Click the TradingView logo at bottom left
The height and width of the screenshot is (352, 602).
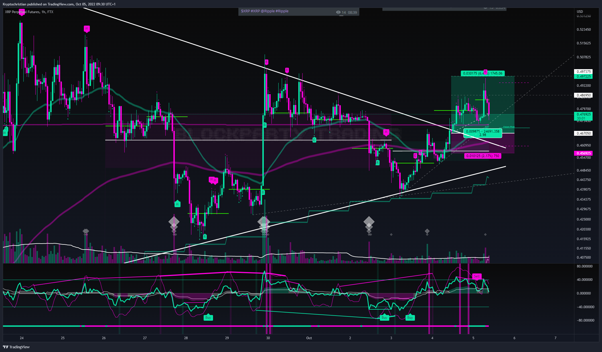(x=16, y=347)
